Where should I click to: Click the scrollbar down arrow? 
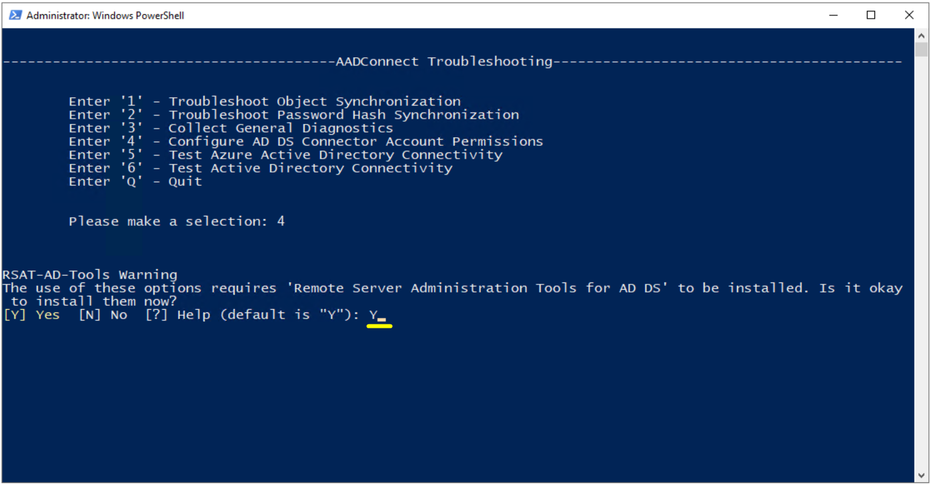(x=922, y=476)
